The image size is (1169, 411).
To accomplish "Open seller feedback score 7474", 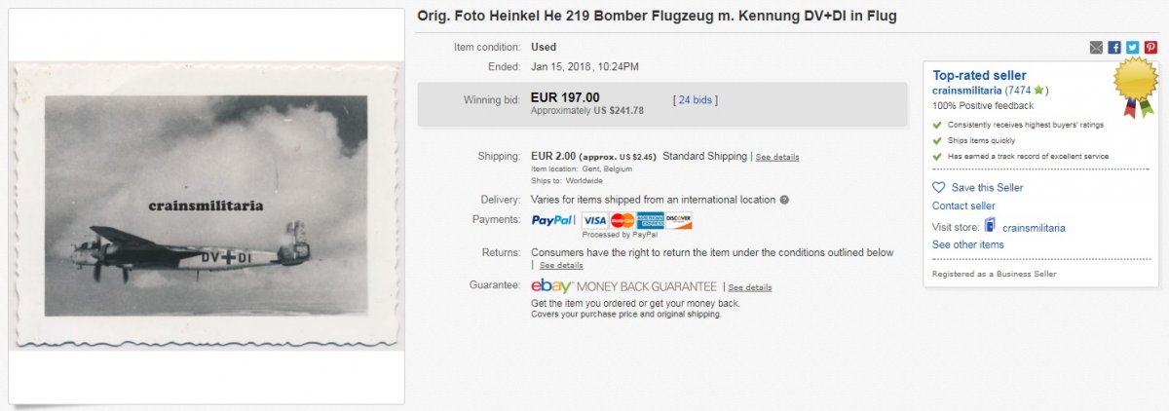I will [1020, 91].
